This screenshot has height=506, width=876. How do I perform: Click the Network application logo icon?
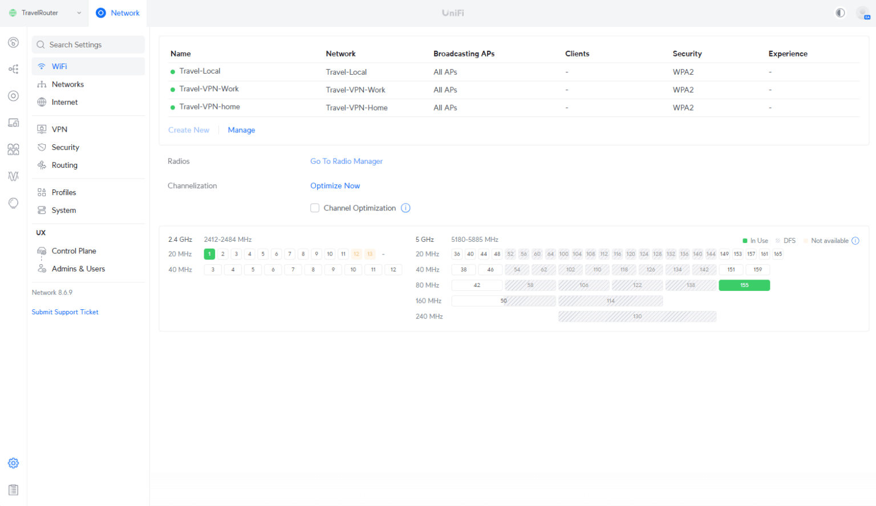(101, 13)
